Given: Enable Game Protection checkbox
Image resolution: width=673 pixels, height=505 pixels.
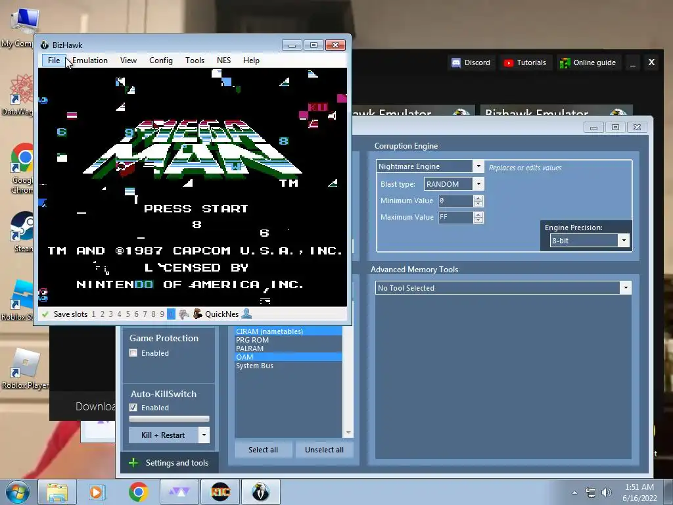Looking at the screenshot, I should pyautogui.click(x=133, y=353).
